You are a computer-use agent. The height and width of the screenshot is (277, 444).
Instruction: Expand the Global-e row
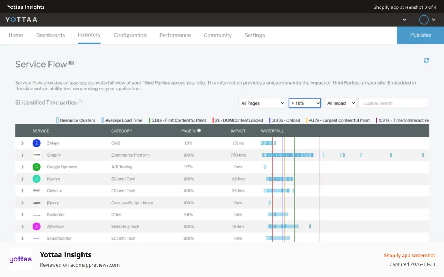pos(23,191)
